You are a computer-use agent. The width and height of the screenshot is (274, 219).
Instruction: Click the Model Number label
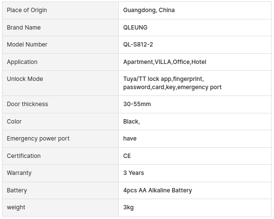tap(27, 45)
